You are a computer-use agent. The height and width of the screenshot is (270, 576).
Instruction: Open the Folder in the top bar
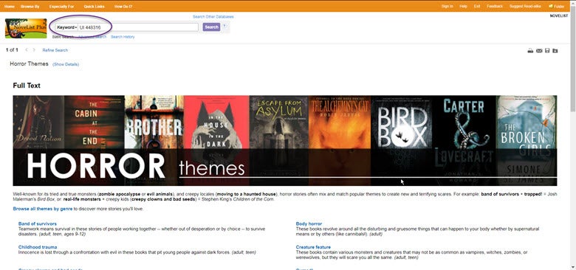point(557,6)
